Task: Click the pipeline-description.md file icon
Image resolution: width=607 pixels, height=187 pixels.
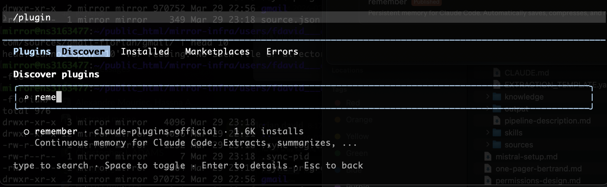Action: pyautogui.click(x=497, y=121)
